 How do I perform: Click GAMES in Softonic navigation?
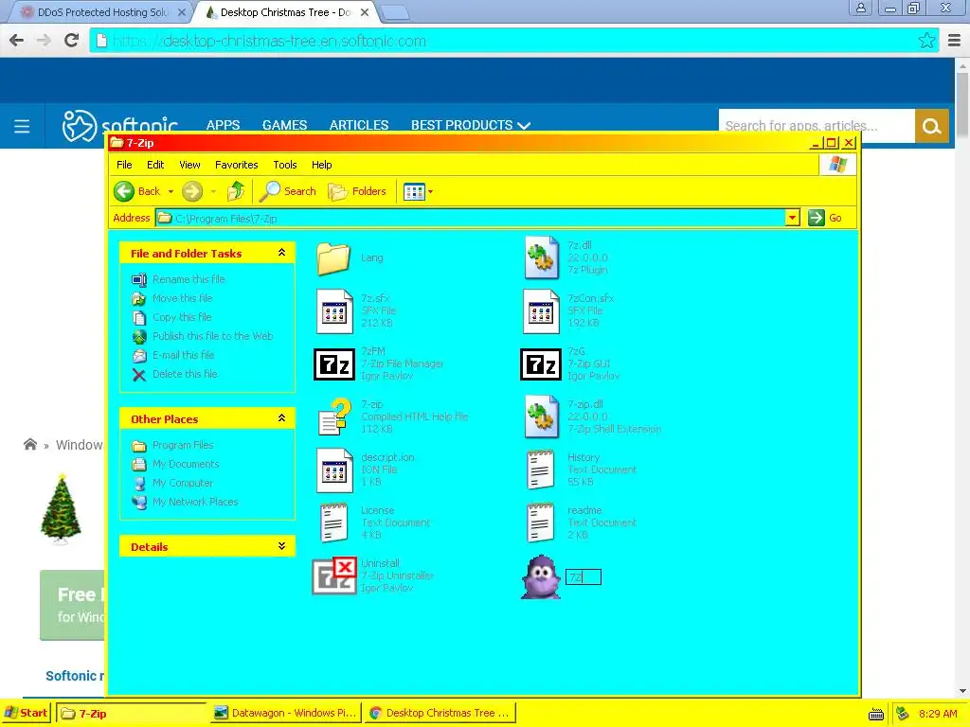pyautogui.click(x=284, y=125)
